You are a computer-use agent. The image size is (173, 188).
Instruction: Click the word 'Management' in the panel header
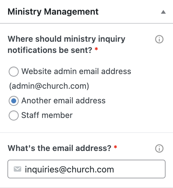click(x=71, y=12)
